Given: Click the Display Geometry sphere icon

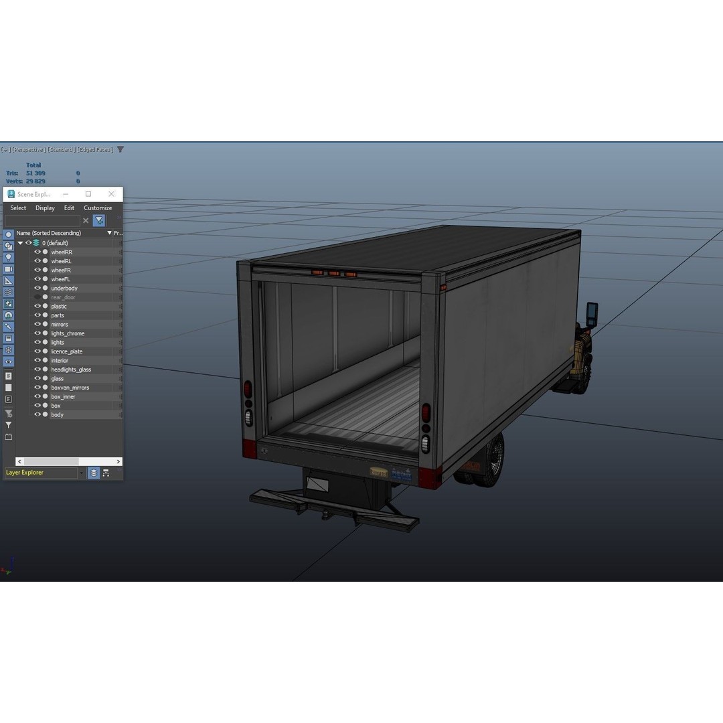Looking at the screenshot, I should click(8, 234).
